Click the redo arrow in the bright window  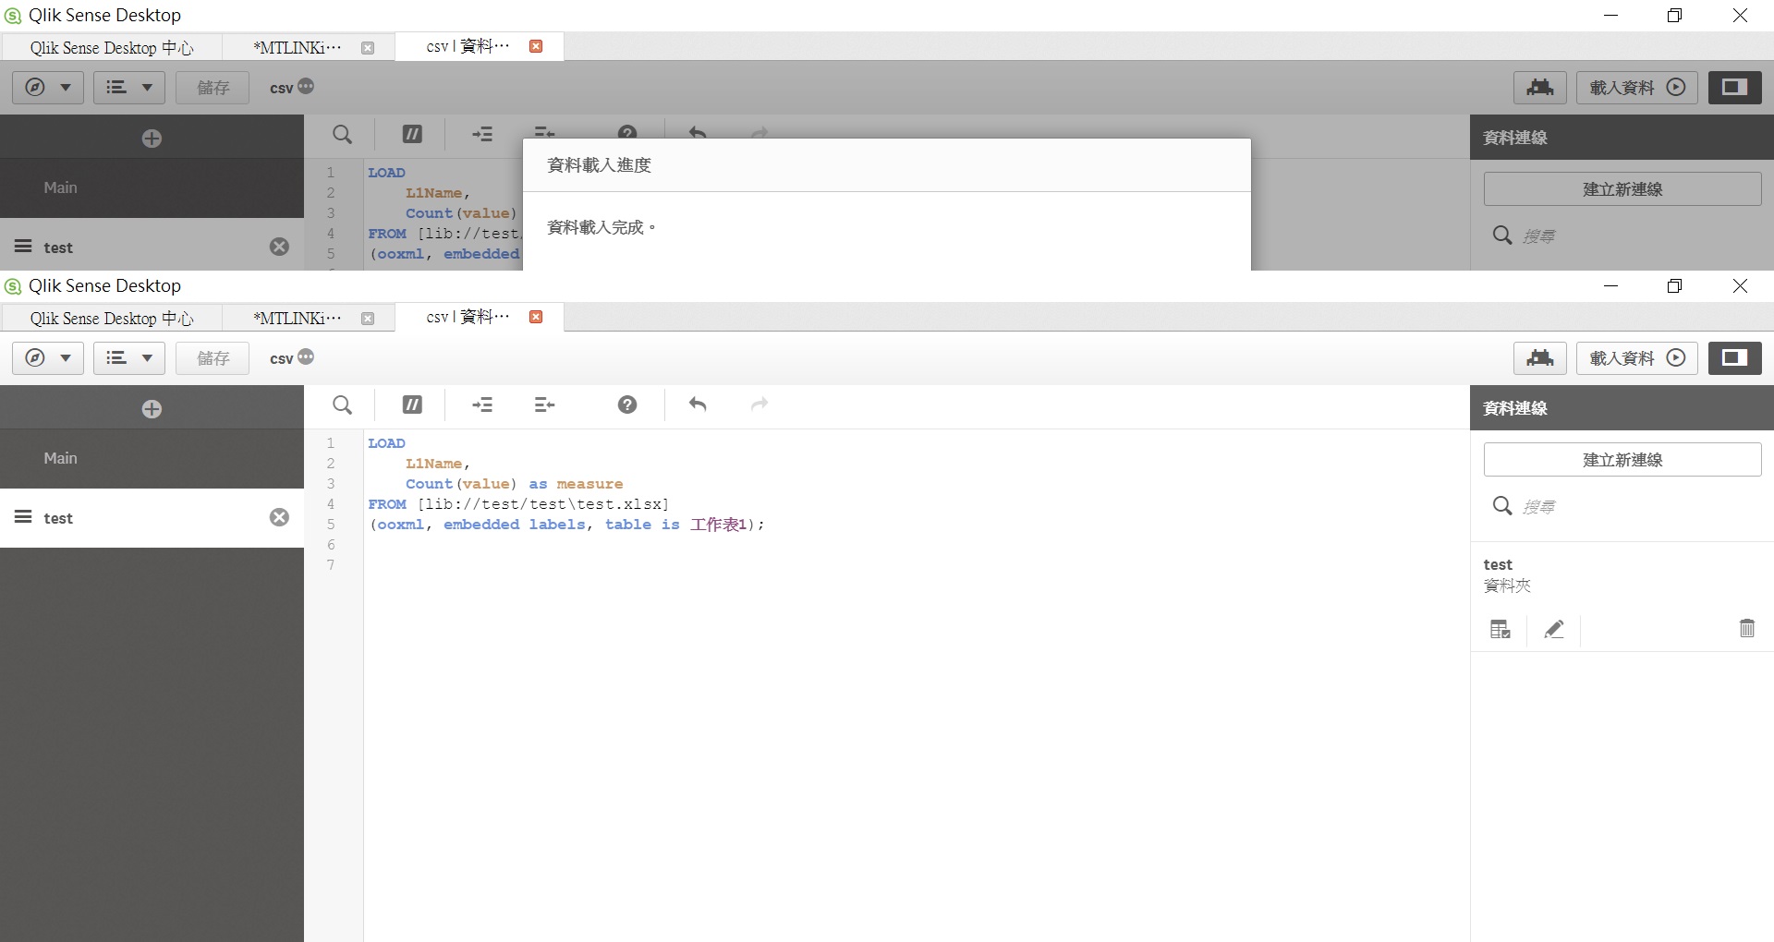click(759, 404)
